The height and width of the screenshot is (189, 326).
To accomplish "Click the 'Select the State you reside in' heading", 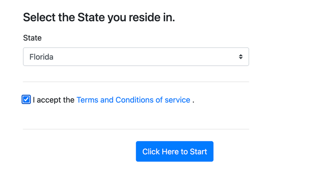I will pos(99,18).
